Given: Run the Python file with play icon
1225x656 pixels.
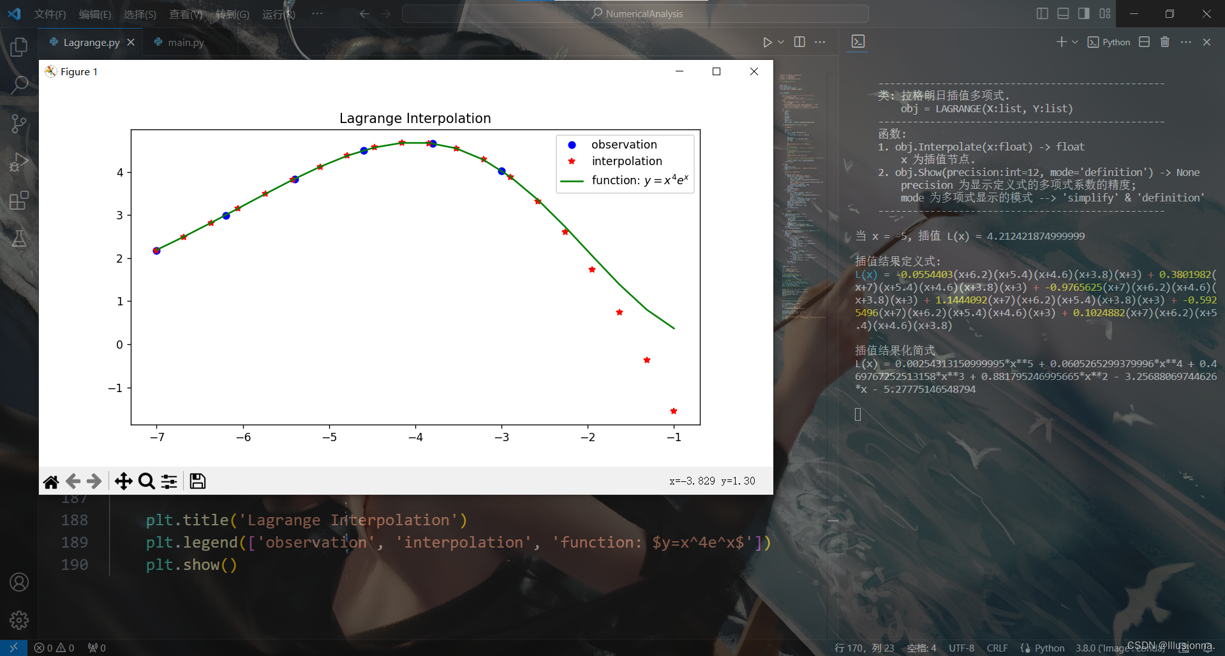Looking at the screenshot, I should [x=768, y=42].
